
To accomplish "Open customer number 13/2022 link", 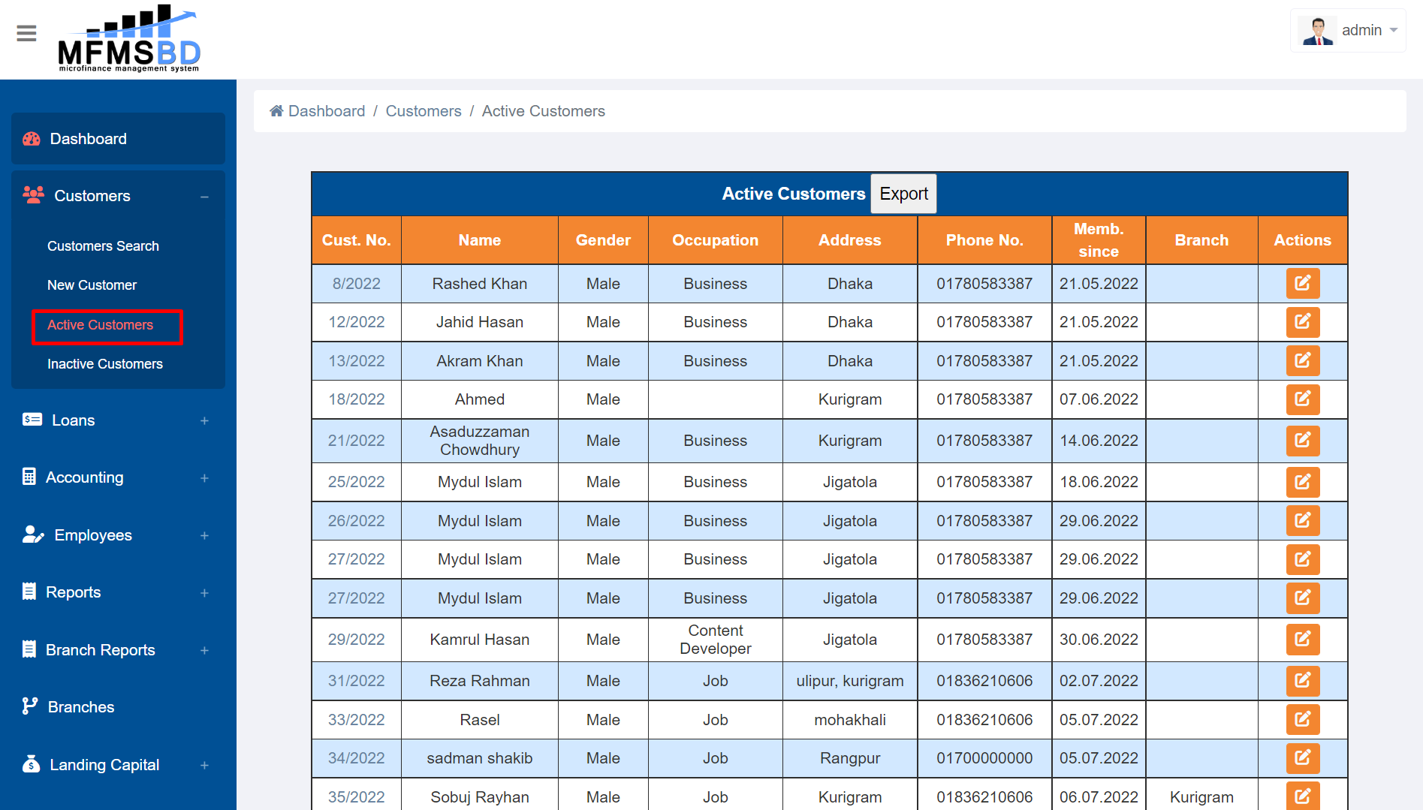I will point(357,361).
